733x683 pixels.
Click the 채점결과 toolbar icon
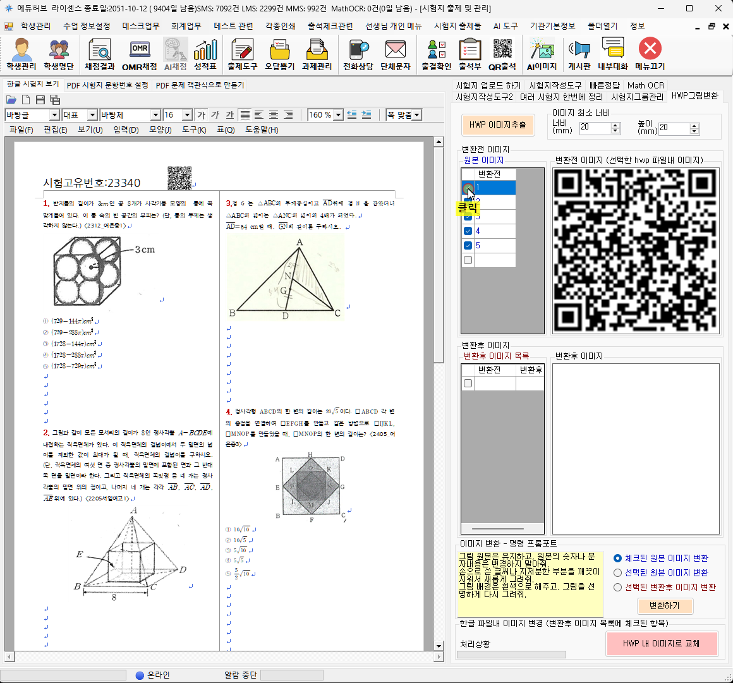click(99, 54)
